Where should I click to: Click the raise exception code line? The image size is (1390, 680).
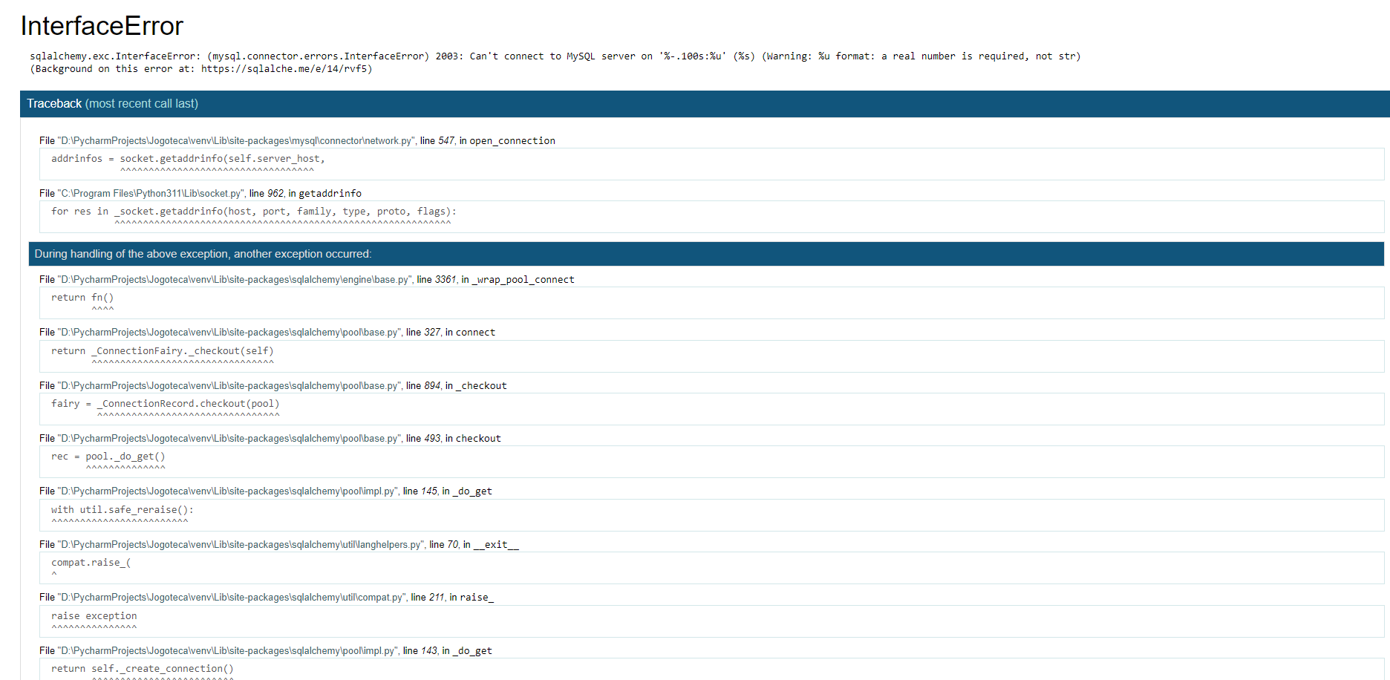[711, 621]
